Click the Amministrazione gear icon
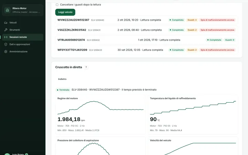Screen dimensions: 248x155 6,52
